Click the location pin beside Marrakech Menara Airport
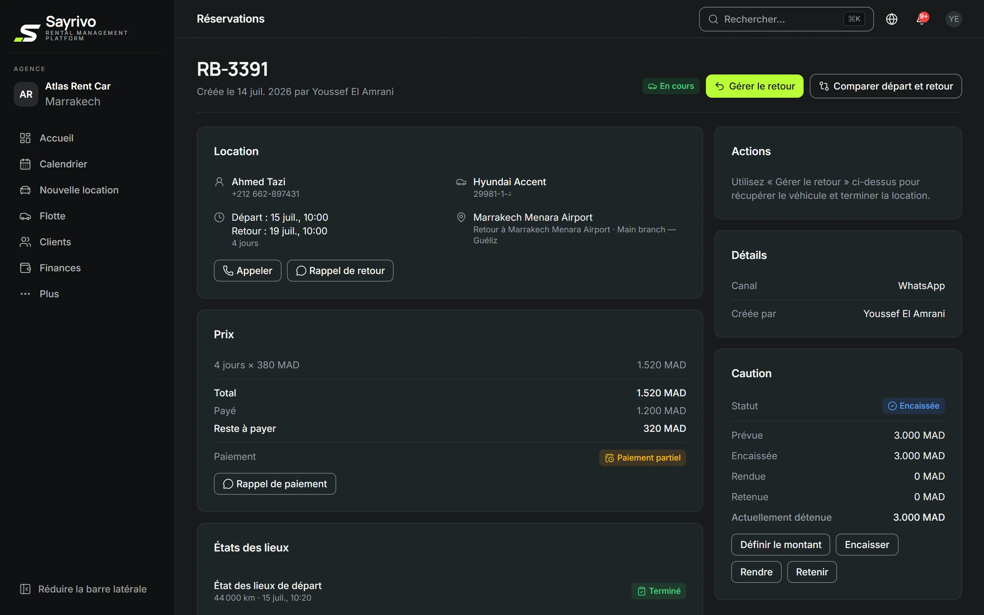 click(461, 217)
